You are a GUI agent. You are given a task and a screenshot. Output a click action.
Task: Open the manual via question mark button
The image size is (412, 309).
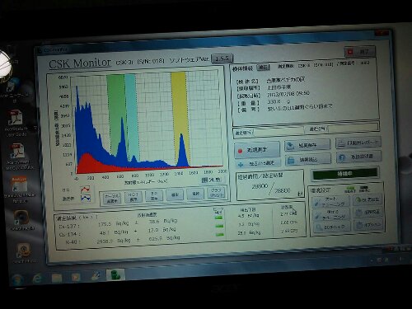point(358,157)
